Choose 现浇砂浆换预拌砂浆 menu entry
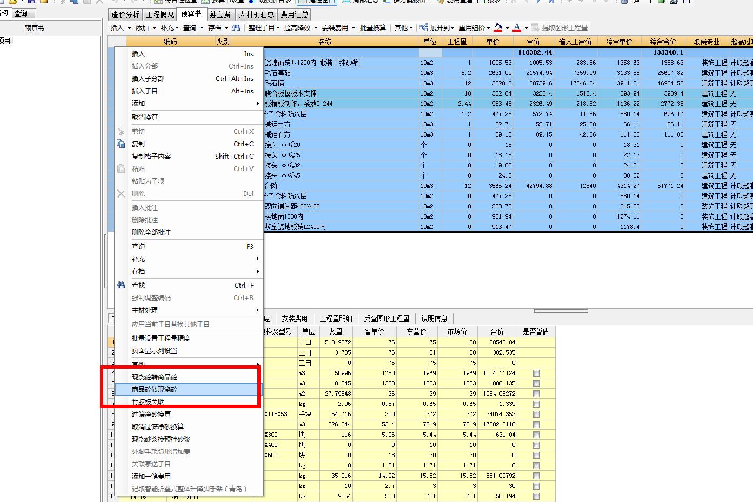753x502 pixels. pos(188,439)
